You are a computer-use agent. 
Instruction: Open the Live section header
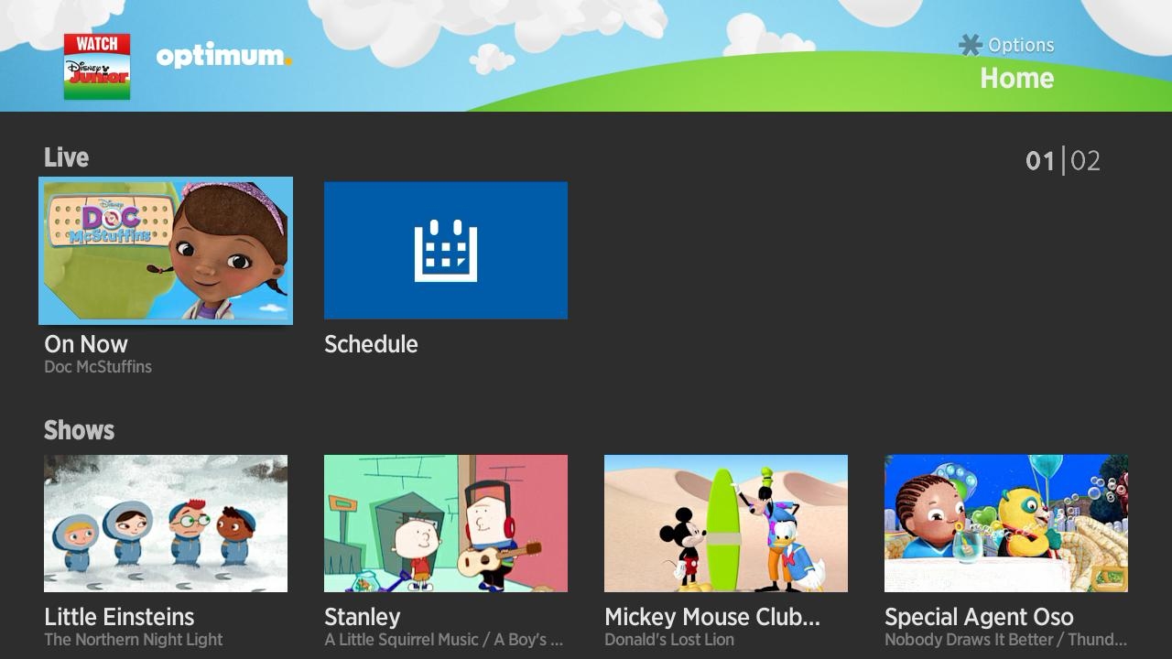click(66, 157)
